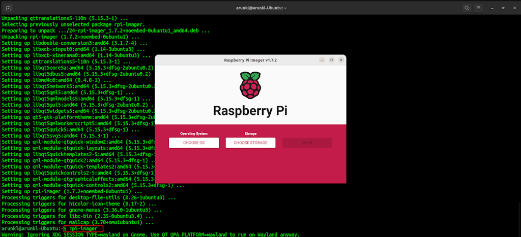Click 'Processing triggers for hicolor-icon-theme' line
Image resolution: width=521 pixels, height=237 pixels.
pyautogui.click(x=79, y=204)
